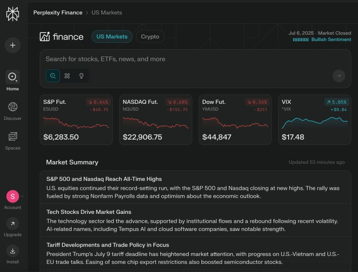
Task: Click the "NASDAQ Fut." card title
Action: [141, 102]
